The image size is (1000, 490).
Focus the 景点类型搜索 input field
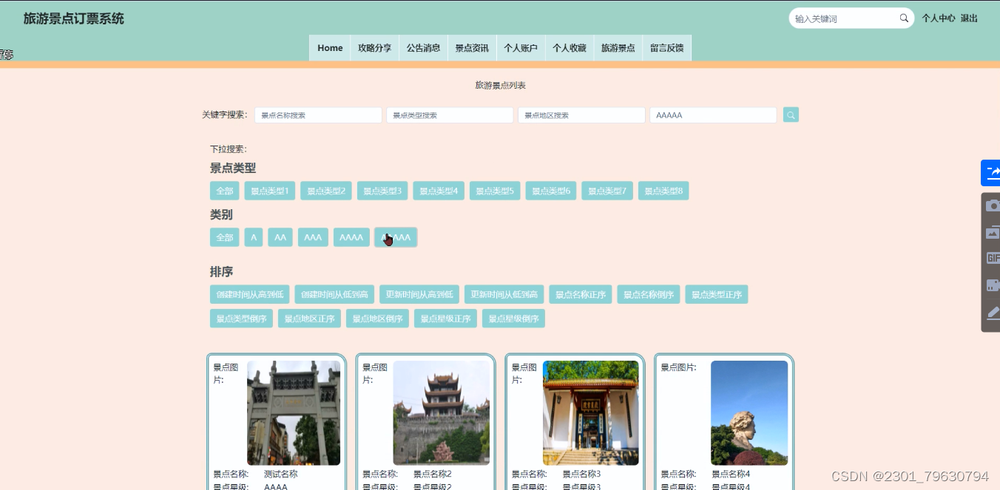click(450, 115)
